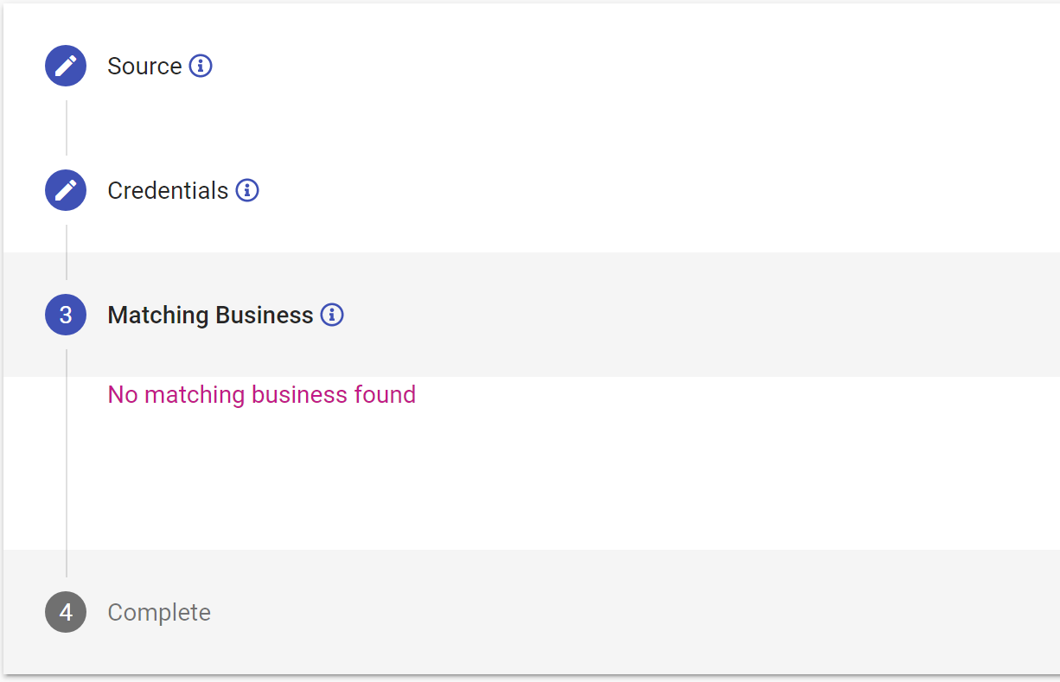The width and height of the screenshot is (1060, 682).
Task: Click the connector line between step 3 and step 4
Action: (x=67, y=463)
